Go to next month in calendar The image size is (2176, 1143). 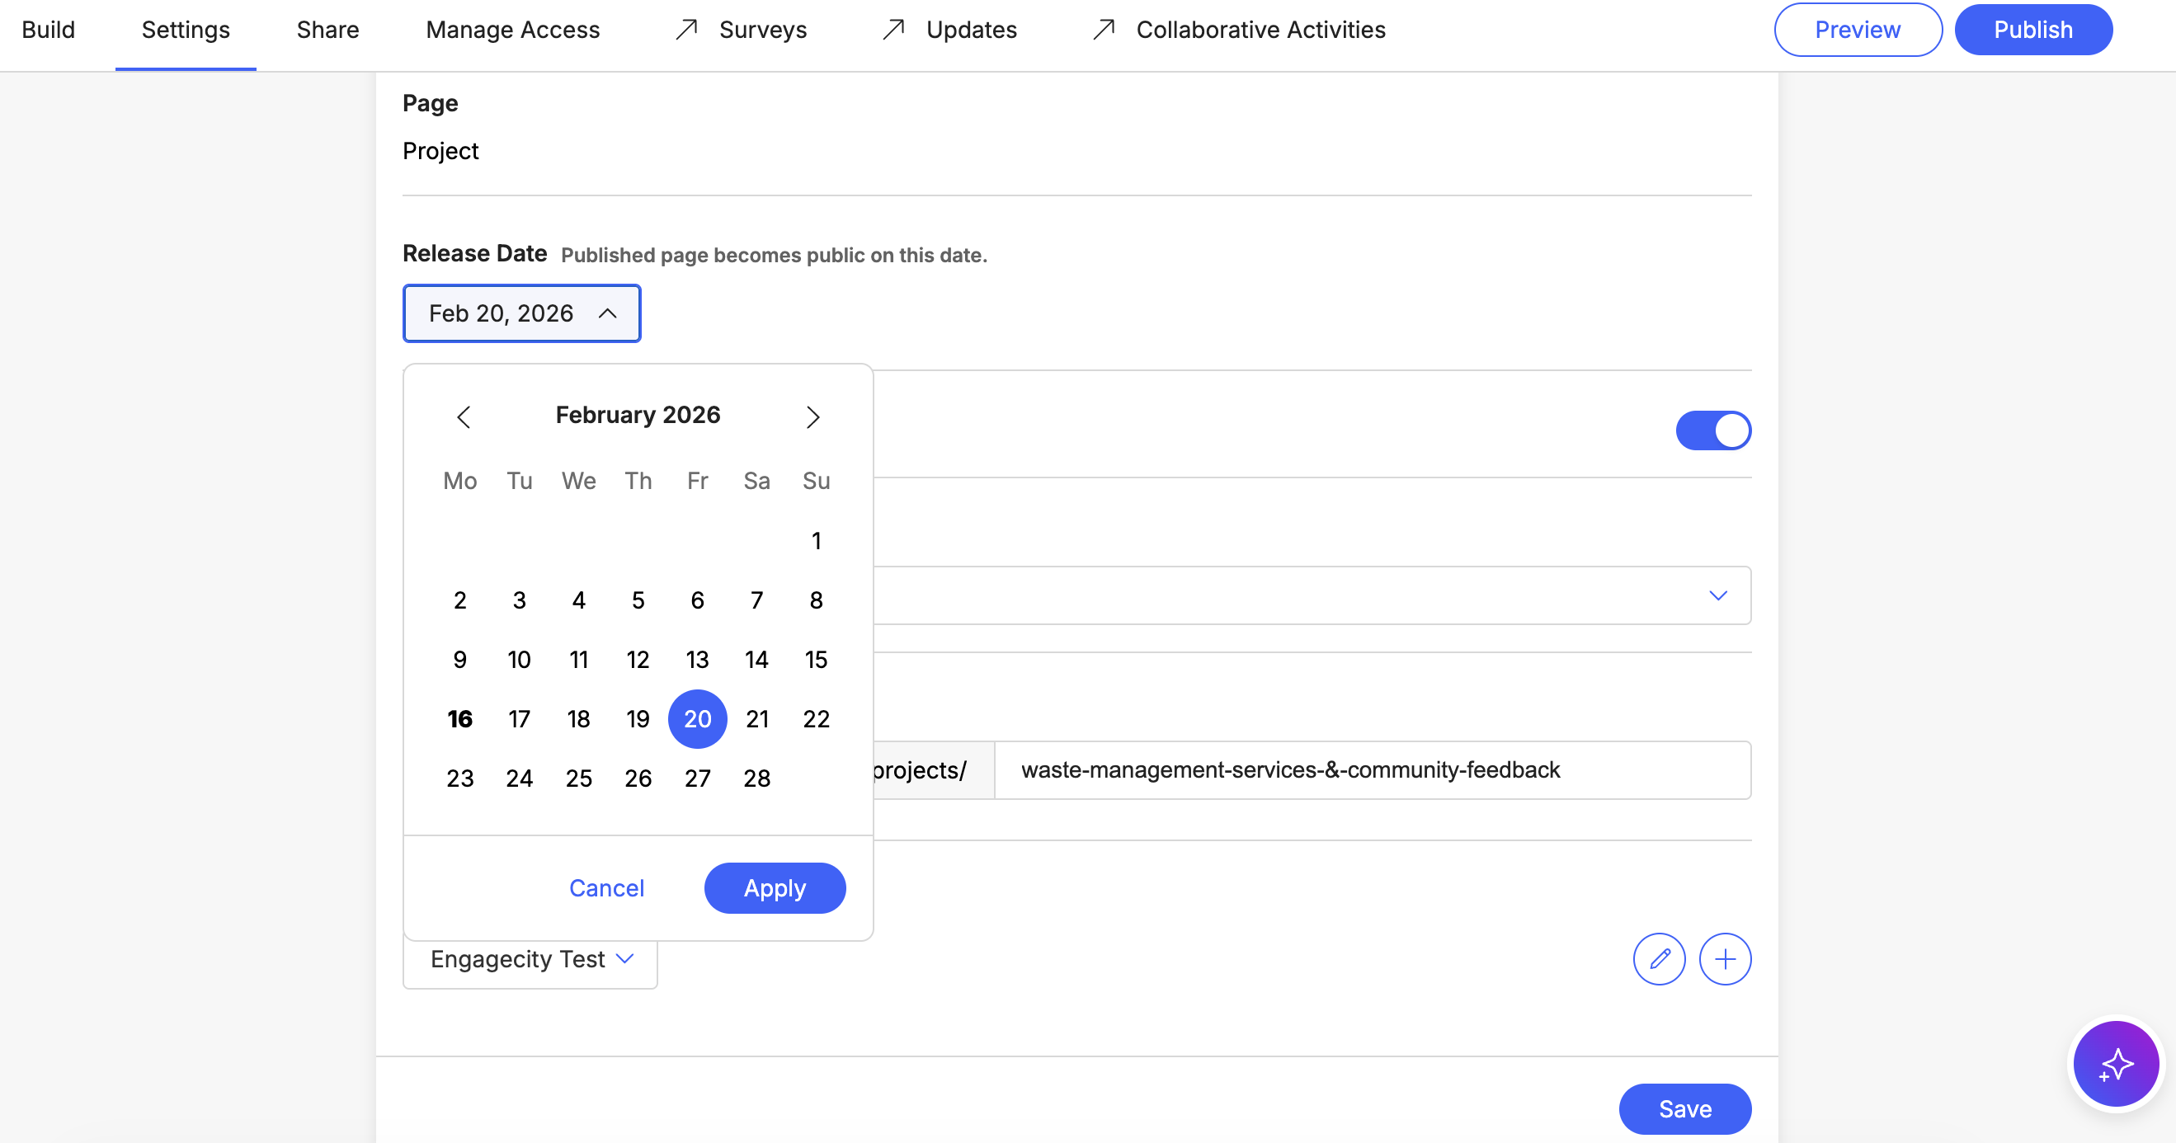coord(812,416)
